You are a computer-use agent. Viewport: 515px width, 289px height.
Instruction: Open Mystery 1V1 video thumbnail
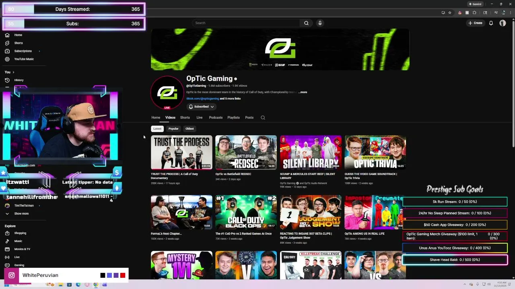181,265
